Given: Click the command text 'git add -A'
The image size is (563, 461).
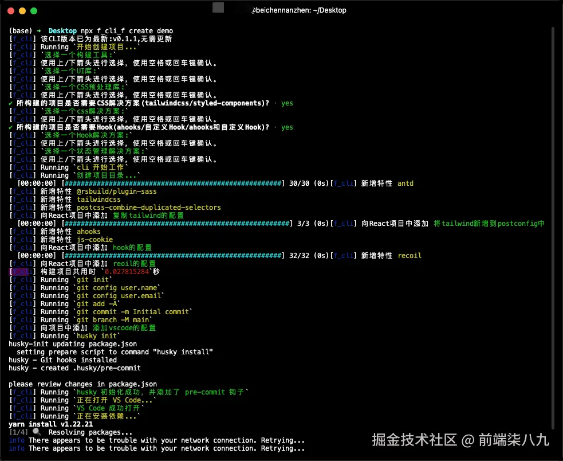Looking at the screenshot, I should pos(97,304).
